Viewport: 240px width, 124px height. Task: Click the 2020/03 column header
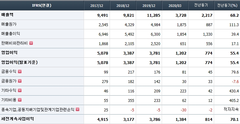(175, 5)
